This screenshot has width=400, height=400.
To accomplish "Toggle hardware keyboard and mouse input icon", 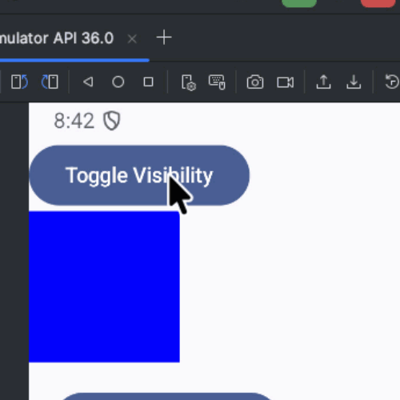I will coord(217,82).
